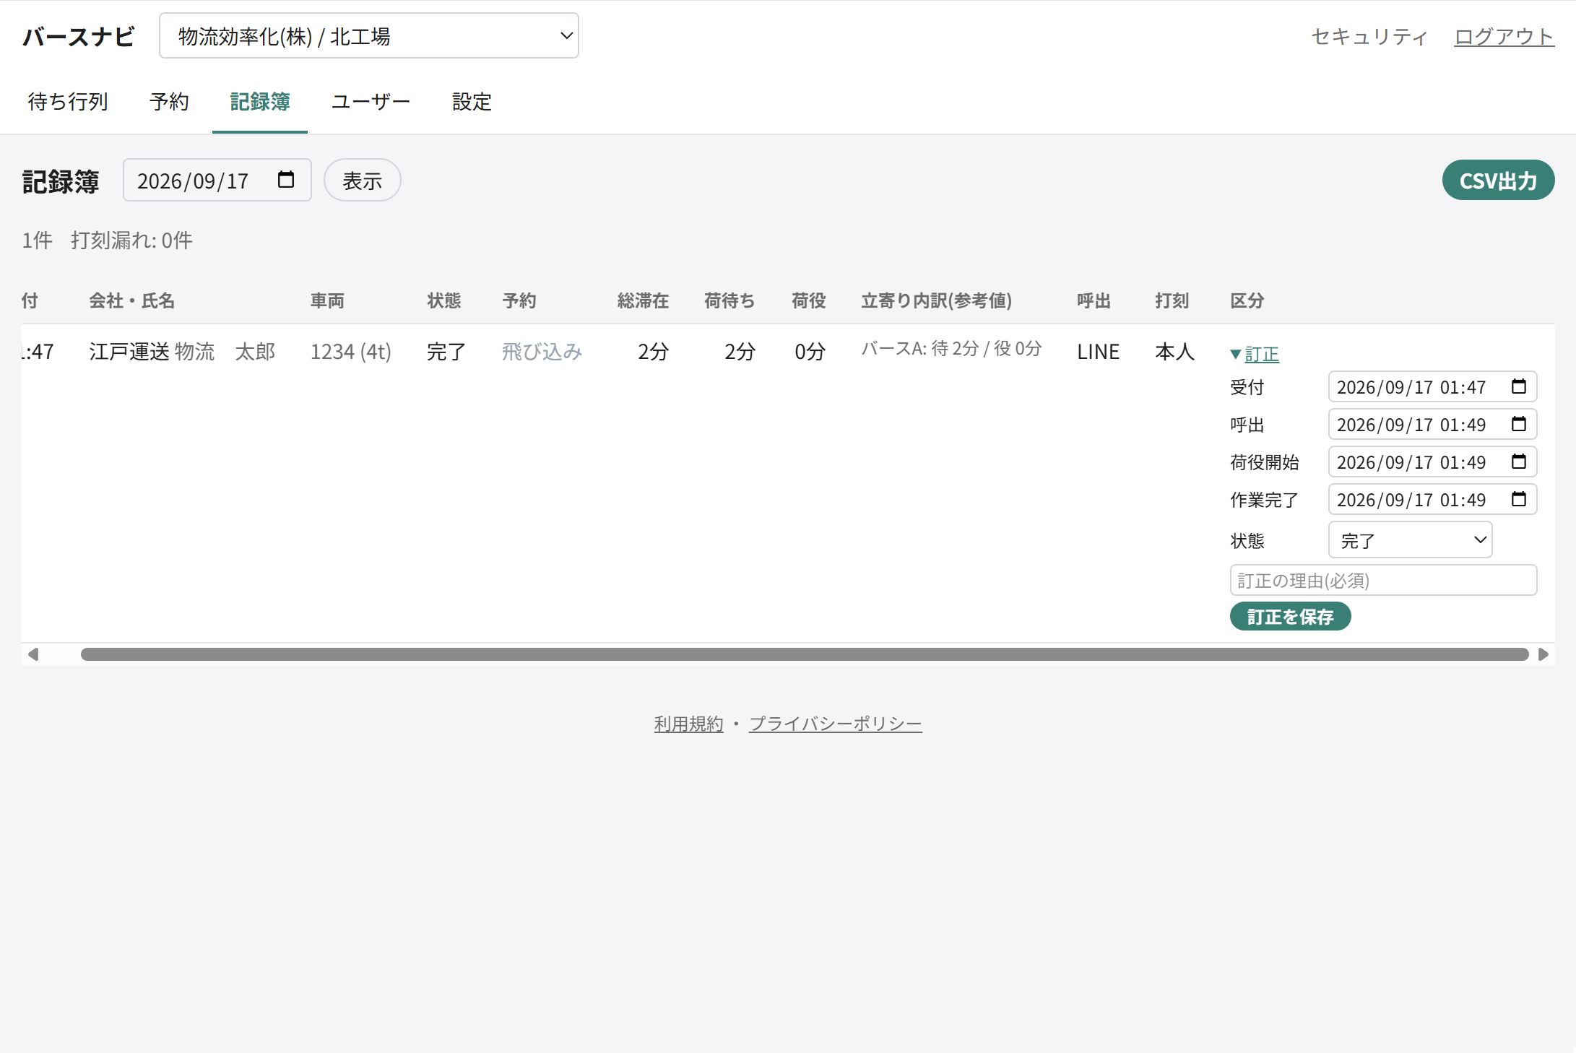1576x1053 pixels.
Task: Click the LINE call-method cell
Action: 1098,352
